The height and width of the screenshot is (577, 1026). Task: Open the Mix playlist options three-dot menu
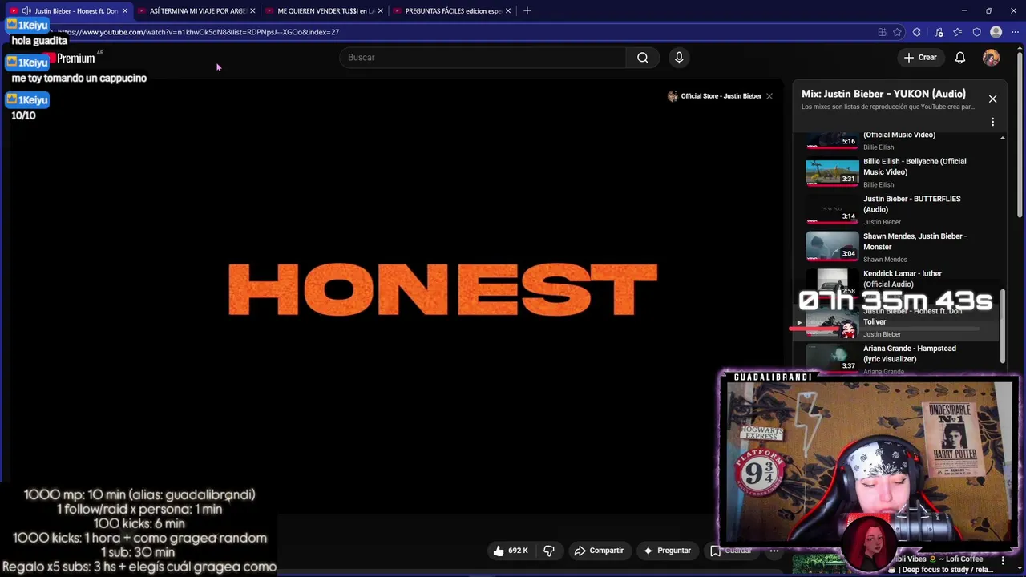point(992,122)
